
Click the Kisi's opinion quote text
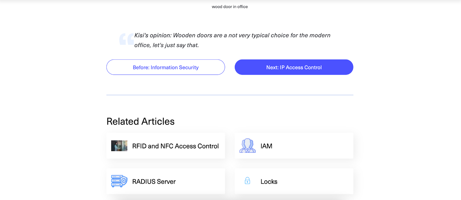click(232, 40)
